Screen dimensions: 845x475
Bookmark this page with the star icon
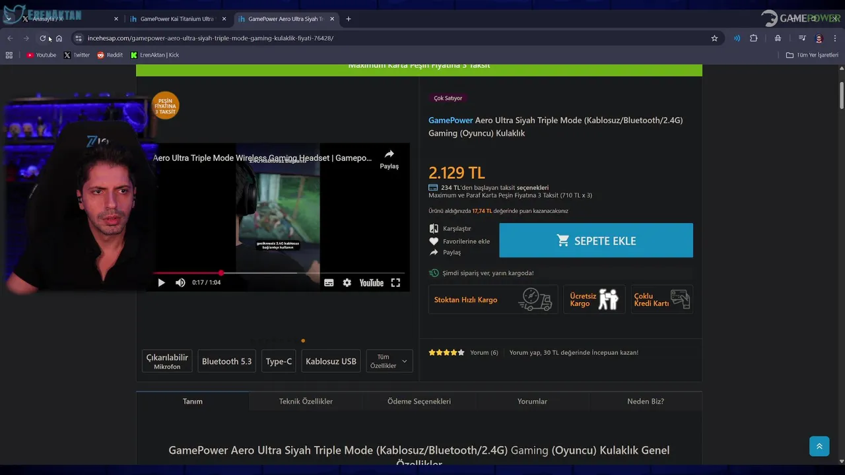714,38
